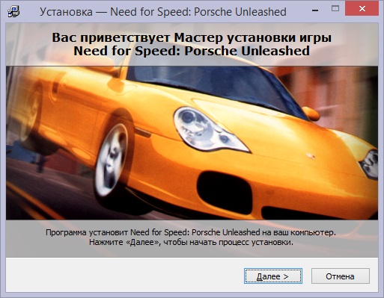Click the line 'Нажмите «Далее», чтобы начать процесс установки'
This screenshot has width=384, height=298.
coord(191,242)
